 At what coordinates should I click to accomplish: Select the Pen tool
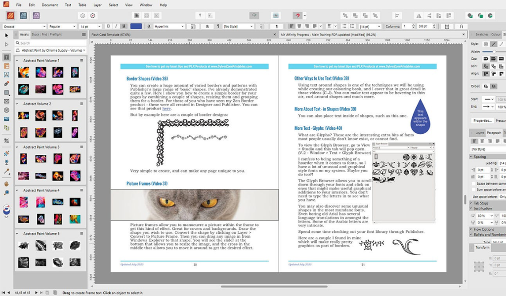(x=6, y=84)
